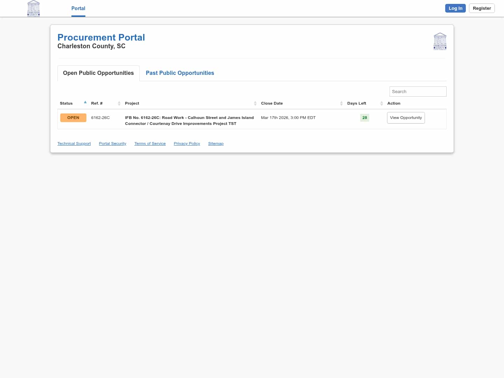Image resolution: width=504 pixels, height=378 pixels.
Task: Click the Register button
Action: 482,8
